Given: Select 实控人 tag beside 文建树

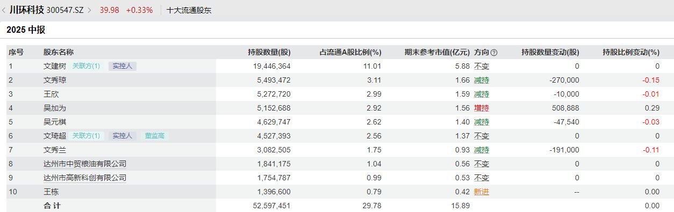Looking at the screenshot, I should coord(123,67).
